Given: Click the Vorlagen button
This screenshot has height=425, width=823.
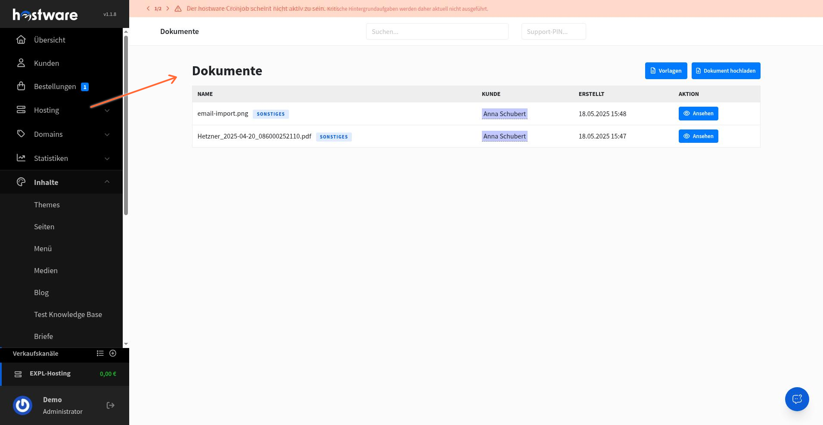Looking at the screenshot, I should (666, 71).
